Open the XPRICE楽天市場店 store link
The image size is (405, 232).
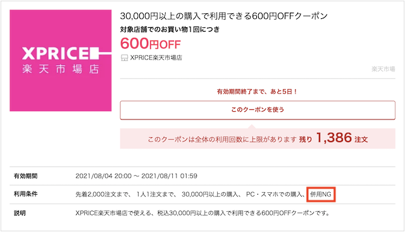[156, 58]
